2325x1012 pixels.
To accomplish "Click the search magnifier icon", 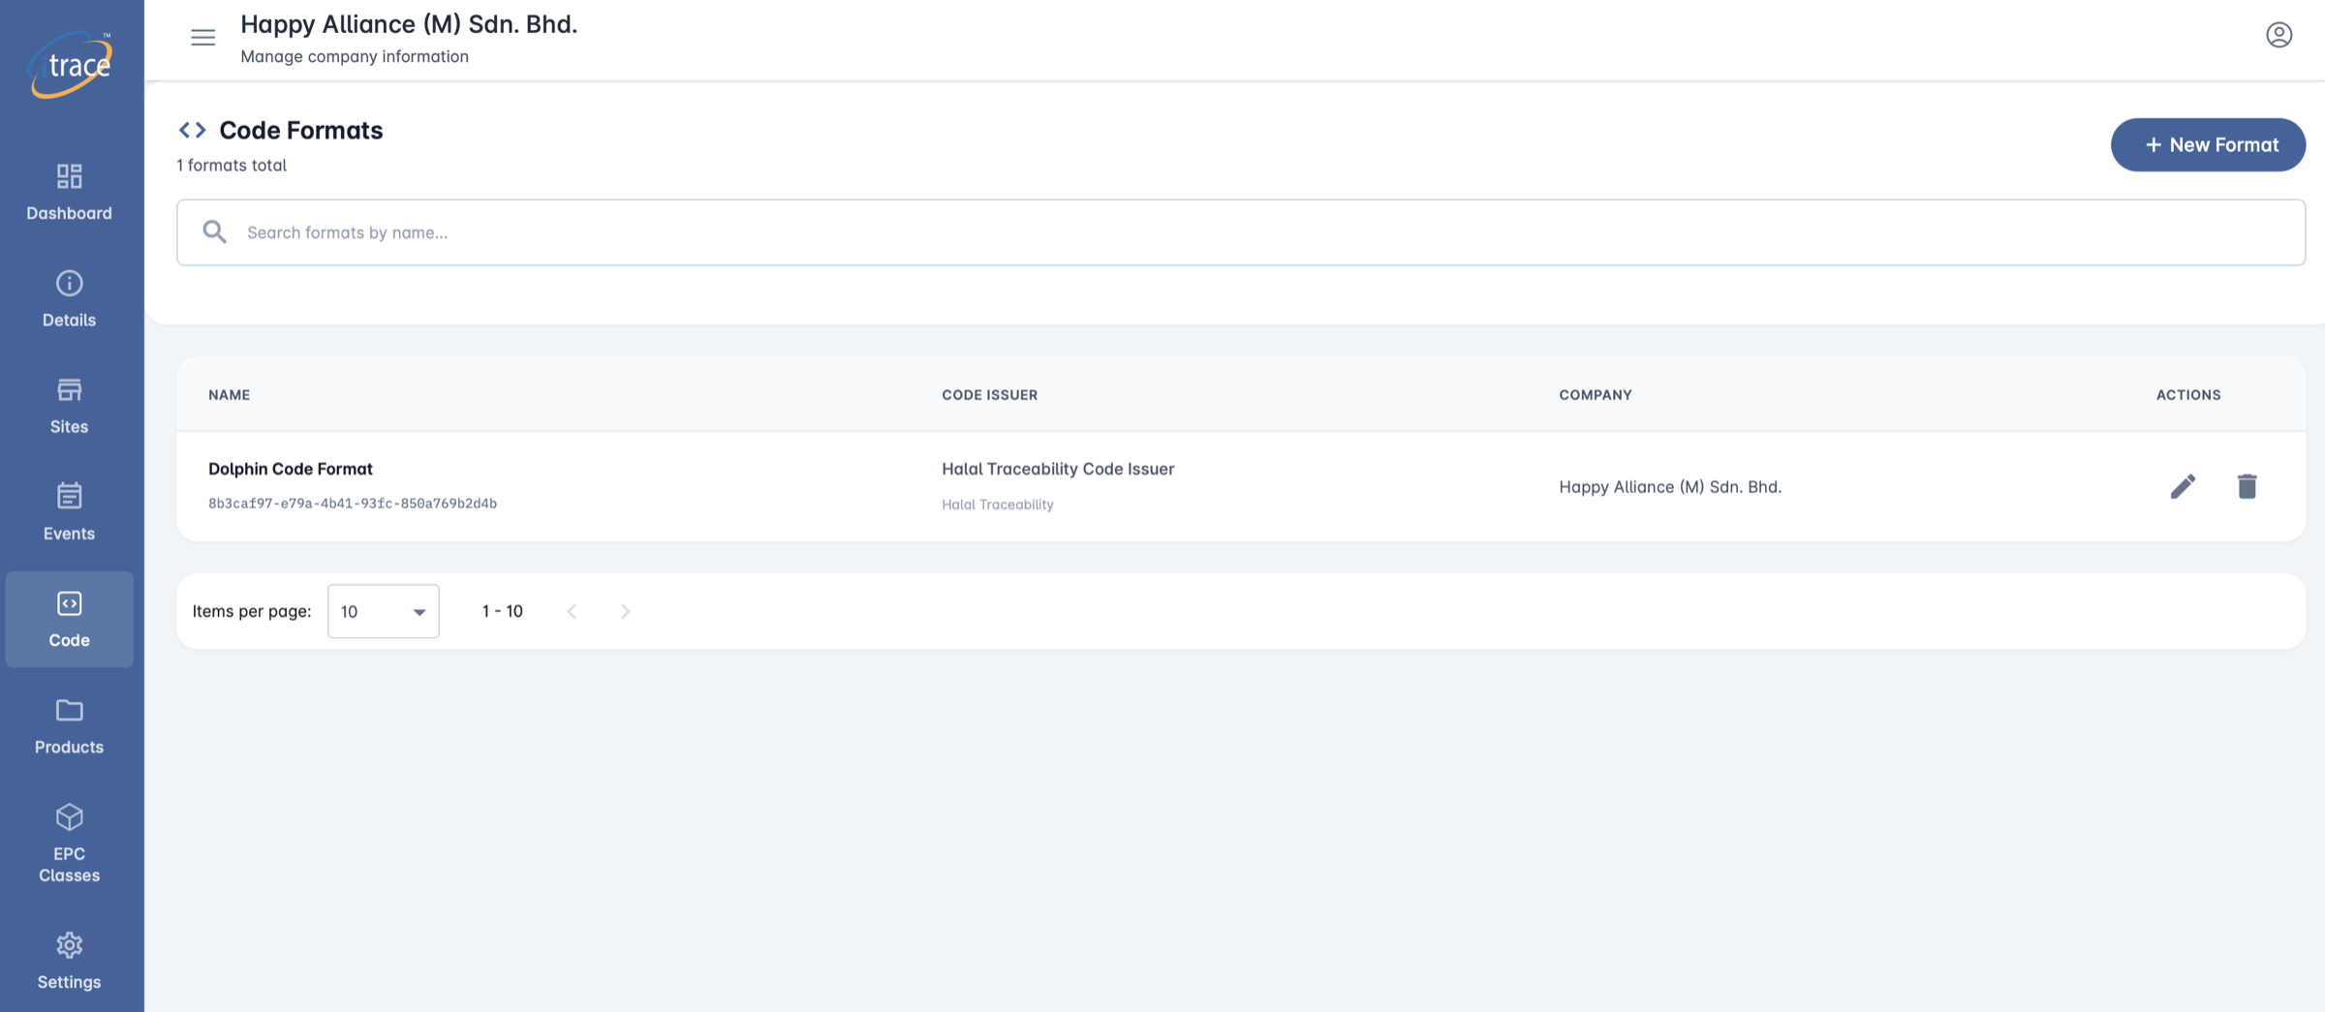I will [x=214, y=231].
